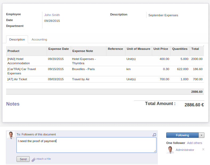Click the paperclip attach icon
Viewport: 210px width, 165px height.
[x=33, y=160]
